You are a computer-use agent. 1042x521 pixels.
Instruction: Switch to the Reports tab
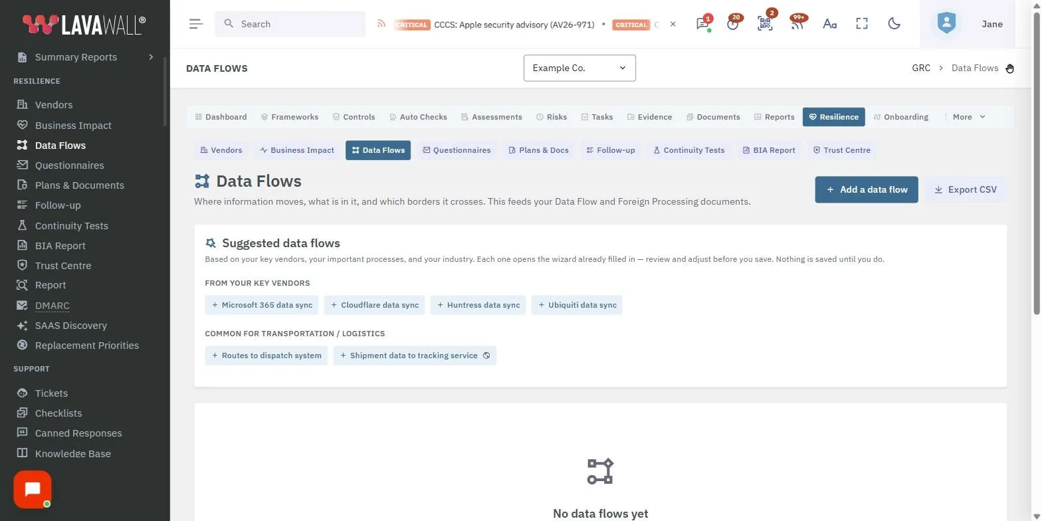pyautogui.click(x=774, y=117)
